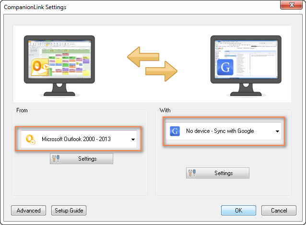Click the Cancel button

pyautogui.click(x=279, y=210)
